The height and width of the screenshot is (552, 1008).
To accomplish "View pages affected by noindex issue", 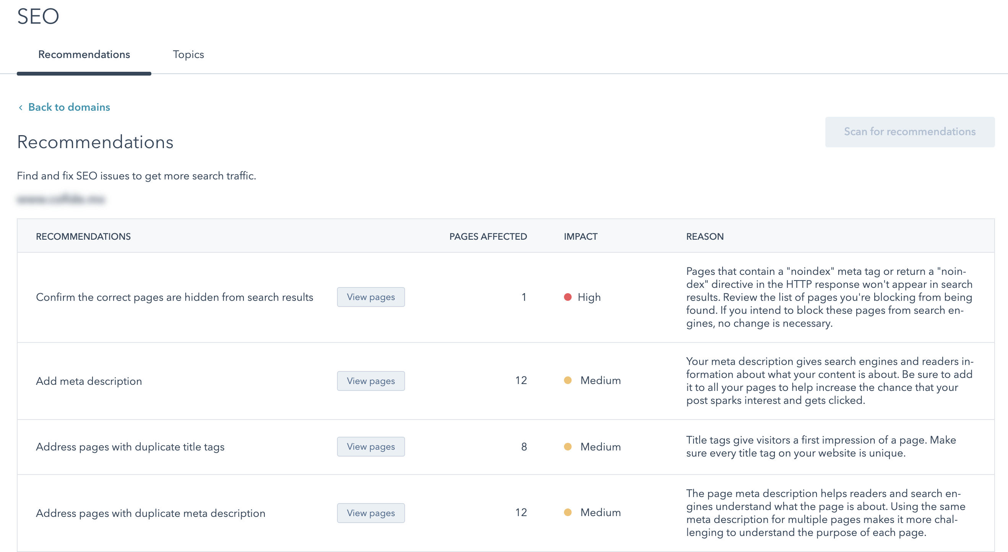I will tap(371, 296).
